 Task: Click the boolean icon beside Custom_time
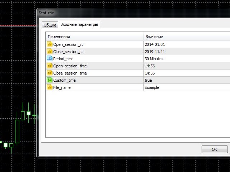click(x=50, y=80)
